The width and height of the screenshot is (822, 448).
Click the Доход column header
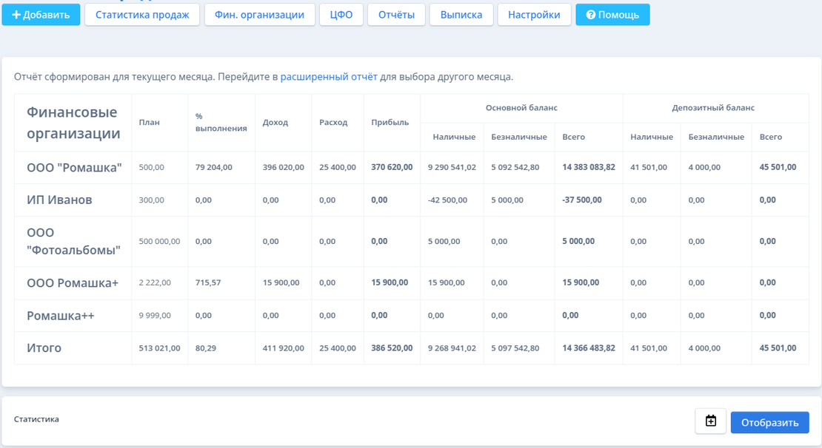[275, 123]
